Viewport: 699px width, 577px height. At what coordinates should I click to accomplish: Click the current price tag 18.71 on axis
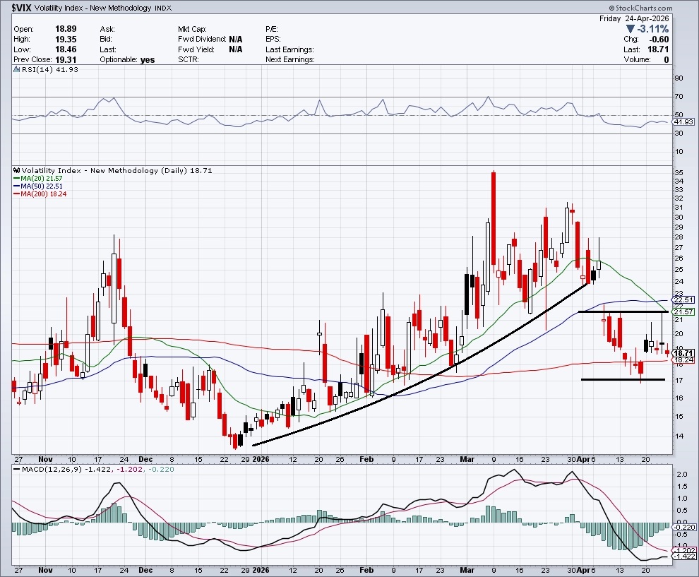pyautogui.click(x=682, y=353)
